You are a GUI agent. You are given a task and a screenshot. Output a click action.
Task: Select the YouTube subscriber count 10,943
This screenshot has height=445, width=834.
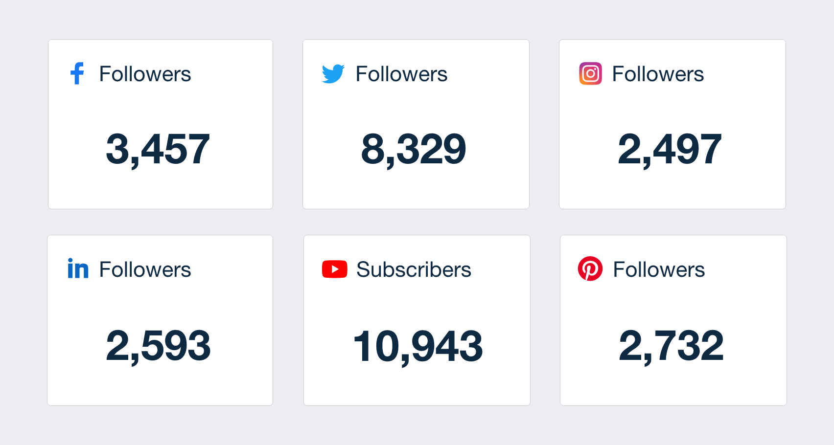[x=418, y=346]
